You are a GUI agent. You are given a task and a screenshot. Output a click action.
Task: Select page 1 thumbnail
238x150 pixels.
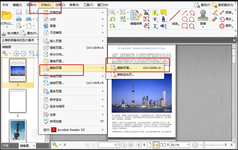(x=18, y=70)
